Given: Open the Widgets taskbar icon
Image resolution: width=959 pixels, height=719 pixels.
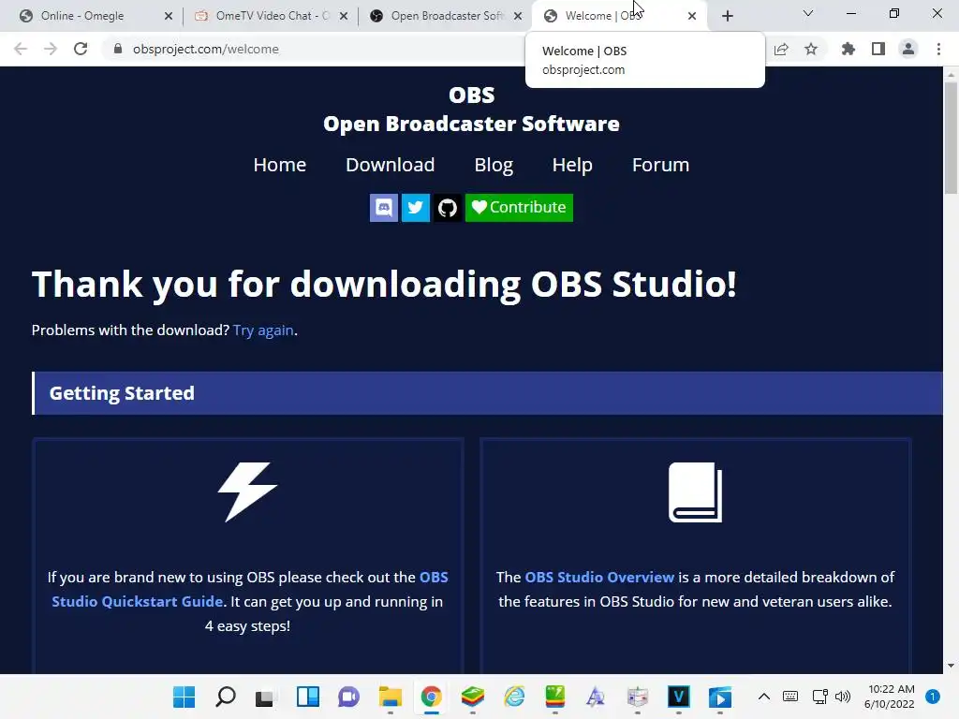Looking at the screenshot, I should click(x=307, y=697).
